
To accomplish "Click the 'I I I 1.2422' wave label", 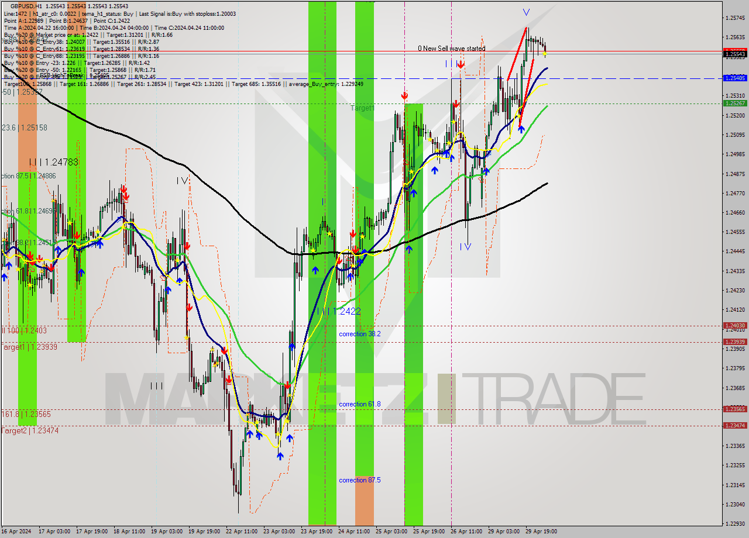I will pos(339,311).
